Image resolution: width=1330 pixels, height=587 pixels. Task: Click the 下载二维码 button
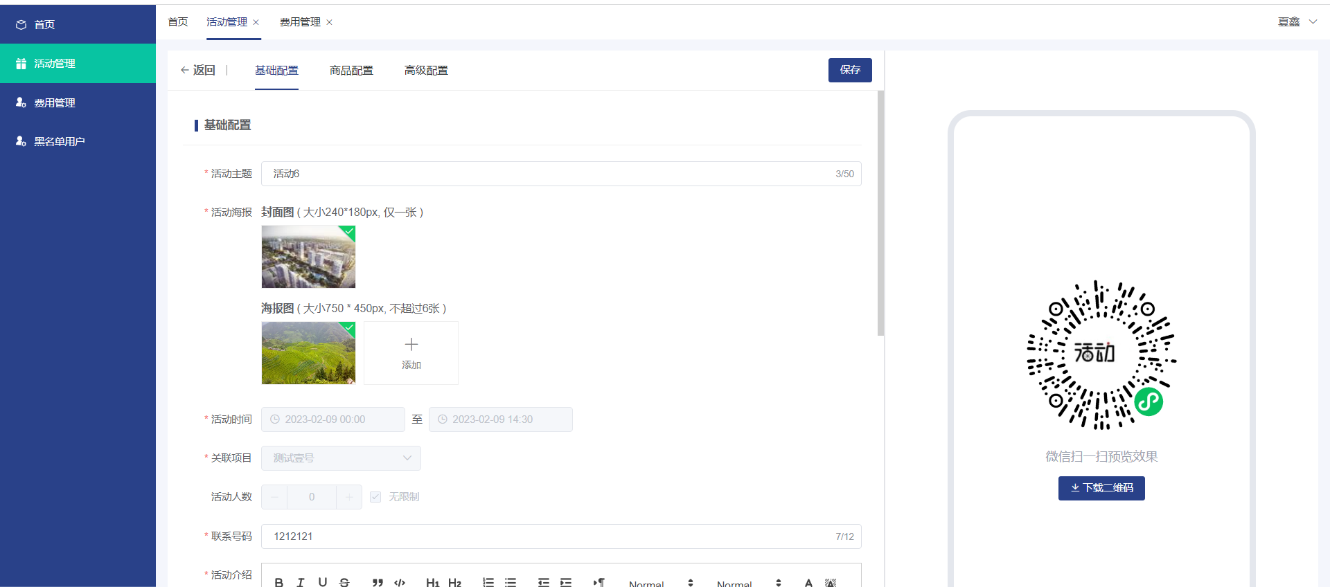(1101, 488)
